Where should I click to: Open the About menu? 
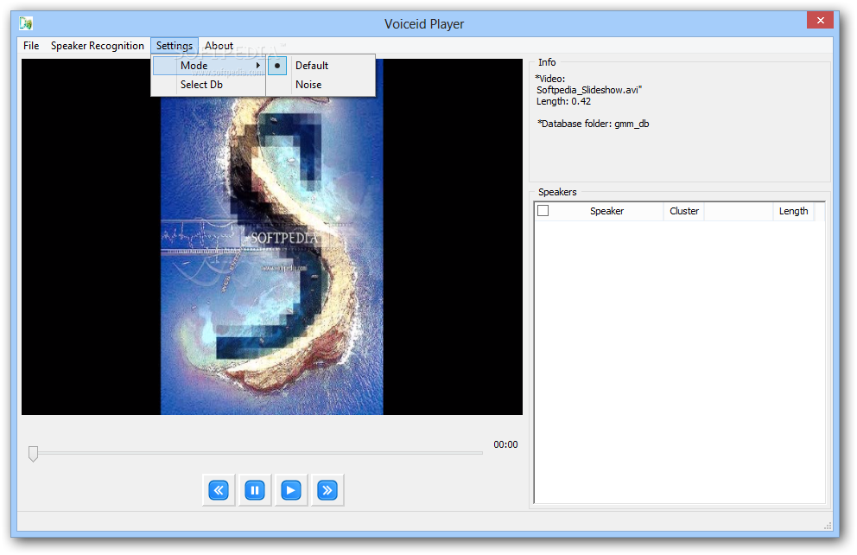[x=219, y=46]
